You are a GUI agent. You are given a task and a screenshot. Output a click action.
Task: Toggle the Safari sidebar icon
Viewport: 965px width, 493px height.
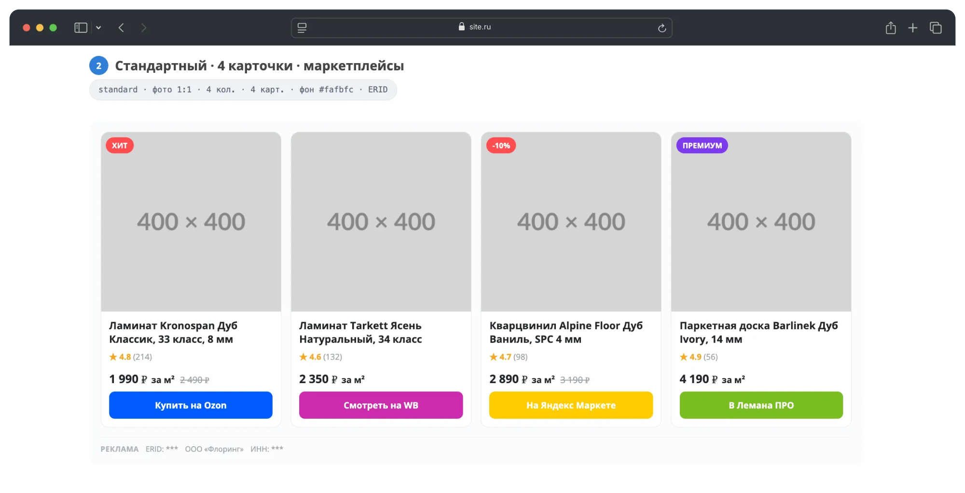pos(81,27)
